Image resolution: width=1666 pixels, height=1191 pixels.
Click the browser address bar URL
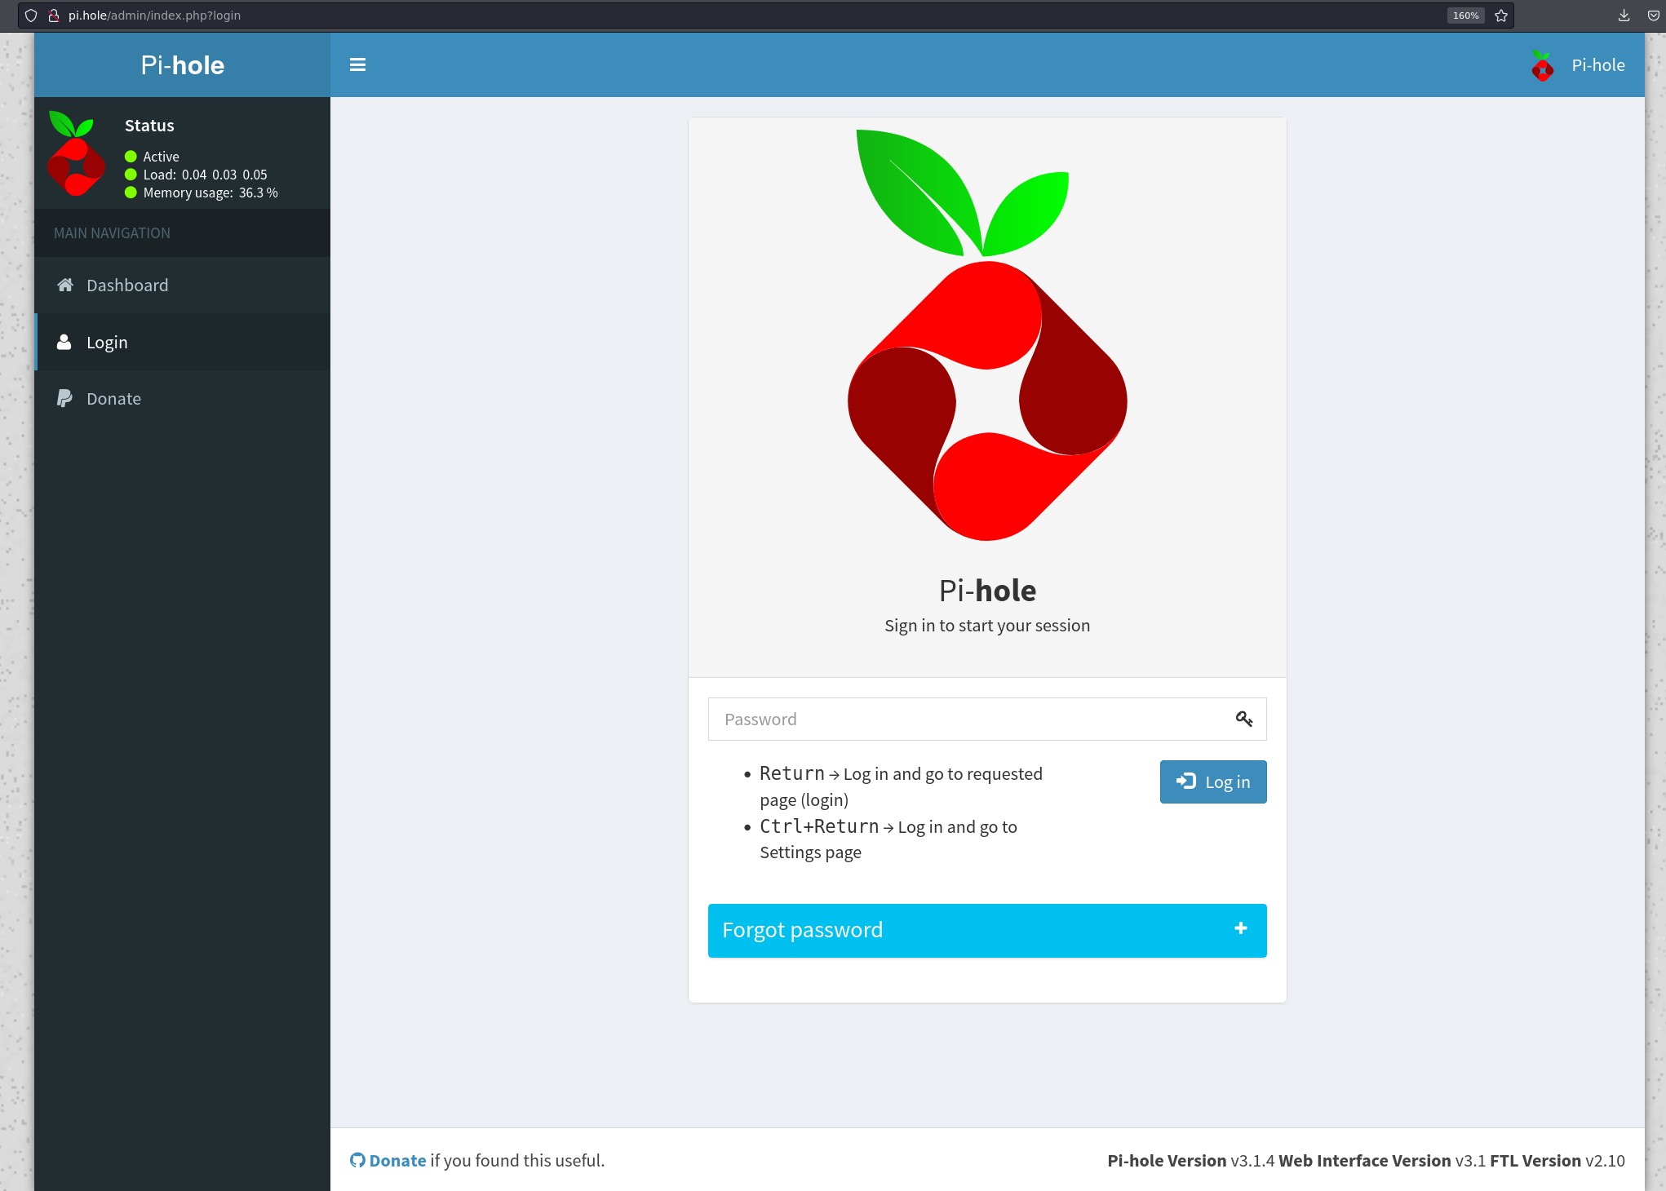coord(154,15)
